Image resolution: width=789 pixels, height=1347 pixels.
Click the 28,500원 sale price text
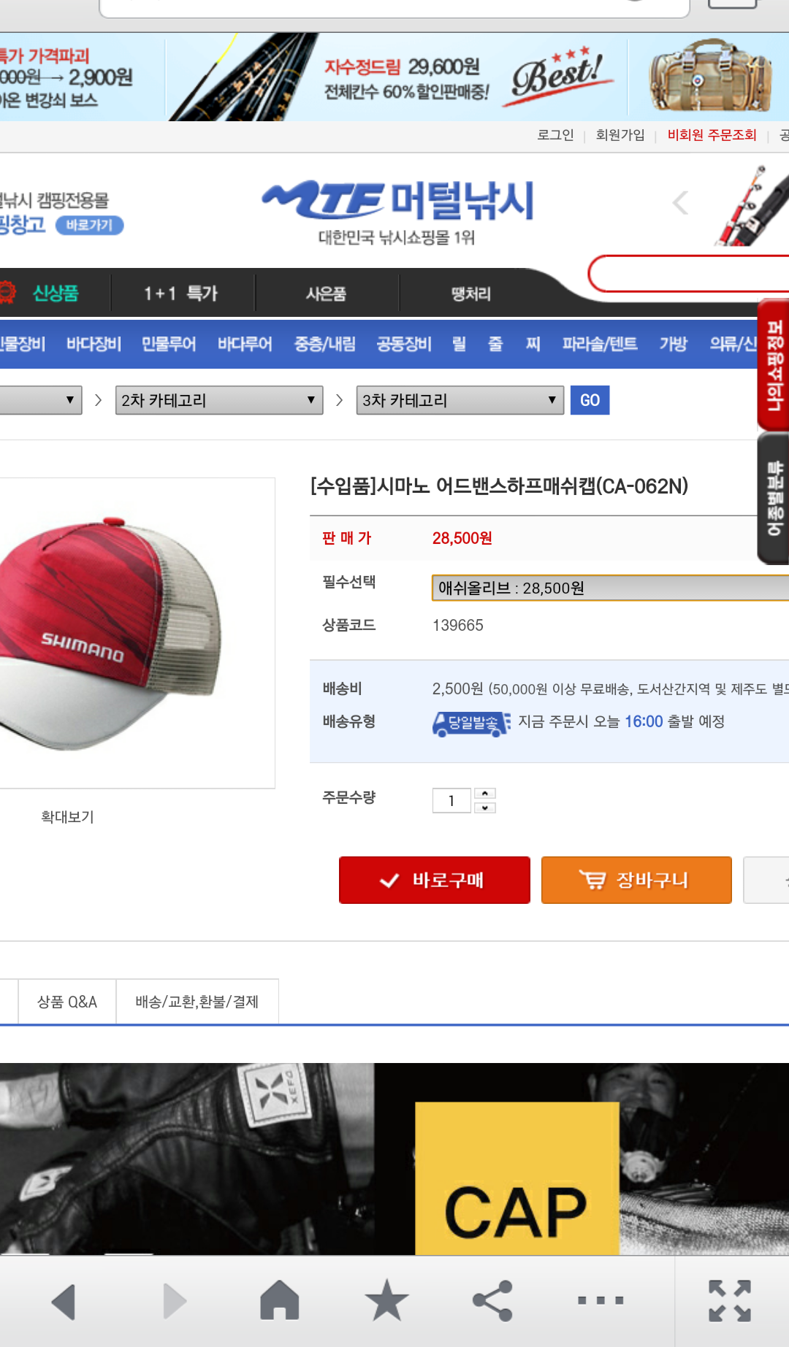coord(462,538)
